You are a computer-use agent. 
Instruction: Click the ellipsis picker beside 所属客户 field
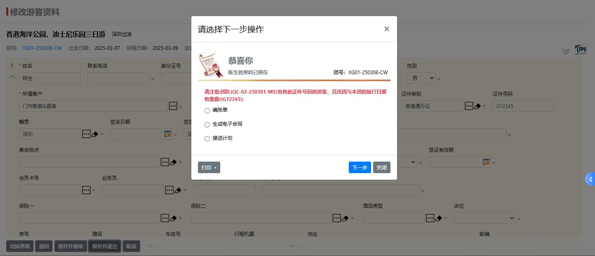[x=173, y=106]
